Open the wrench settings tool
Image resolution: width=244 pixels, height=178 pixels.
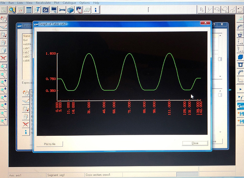click(x=62, y=10)
